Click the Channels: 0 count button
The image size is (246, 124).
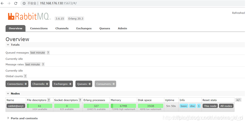pos(40,84)
